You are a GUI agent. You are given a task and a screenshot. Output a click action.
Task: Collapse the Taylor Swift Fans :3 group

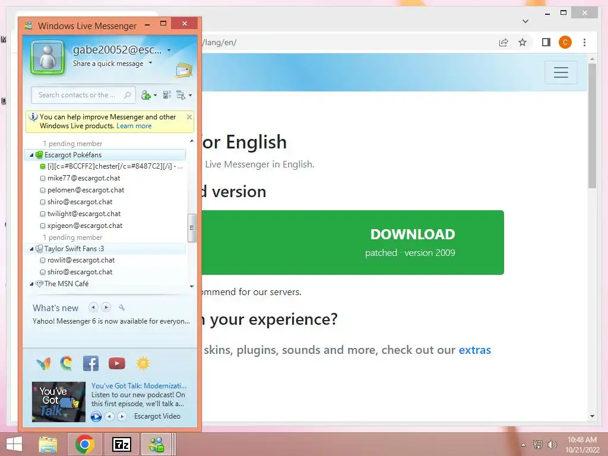pyautogui.click(x=31, y=249)
